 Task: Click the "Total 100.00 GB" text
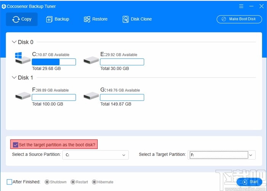coord(48,104)
